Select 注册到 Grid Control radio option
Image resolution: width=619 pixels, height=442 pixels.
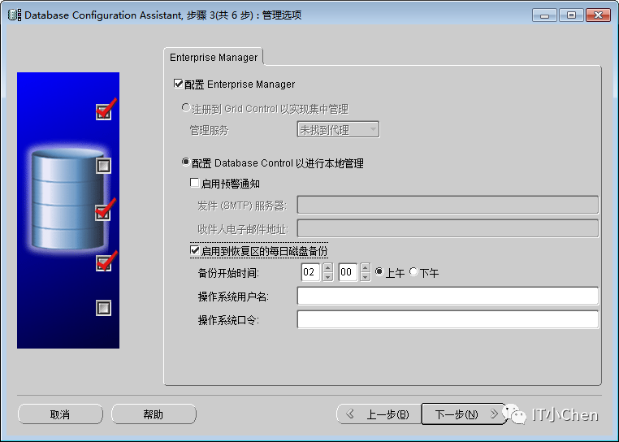(185, 108)
